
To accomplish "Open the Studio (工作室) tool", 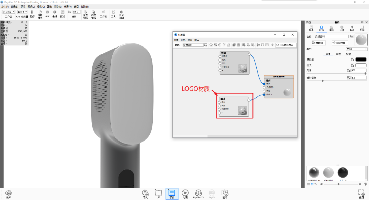I will pos(103,14).
